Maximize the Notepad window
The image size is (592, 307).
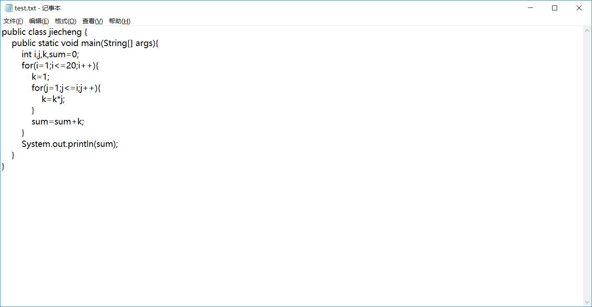554,8
